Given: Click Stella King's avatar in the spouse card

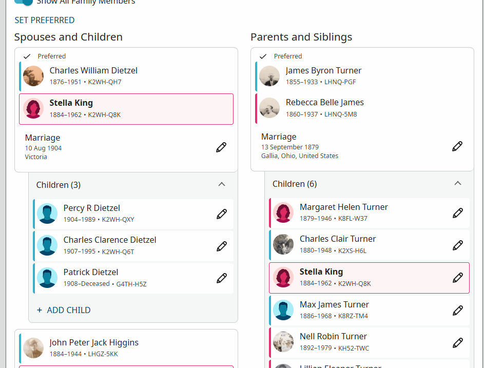Looking at the screenshot, I should coord(33,108).
